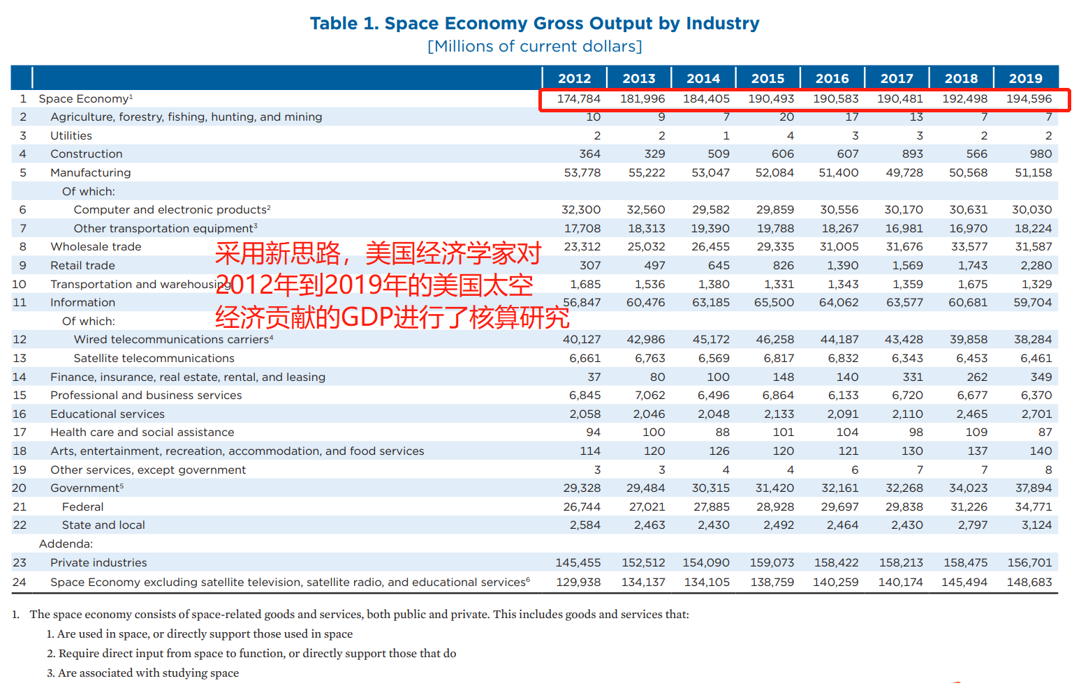Screen dimensions: 1088x683
Task: Click the Wholesale trade 2018 value 33,577
Action: (x=969, y=247)
